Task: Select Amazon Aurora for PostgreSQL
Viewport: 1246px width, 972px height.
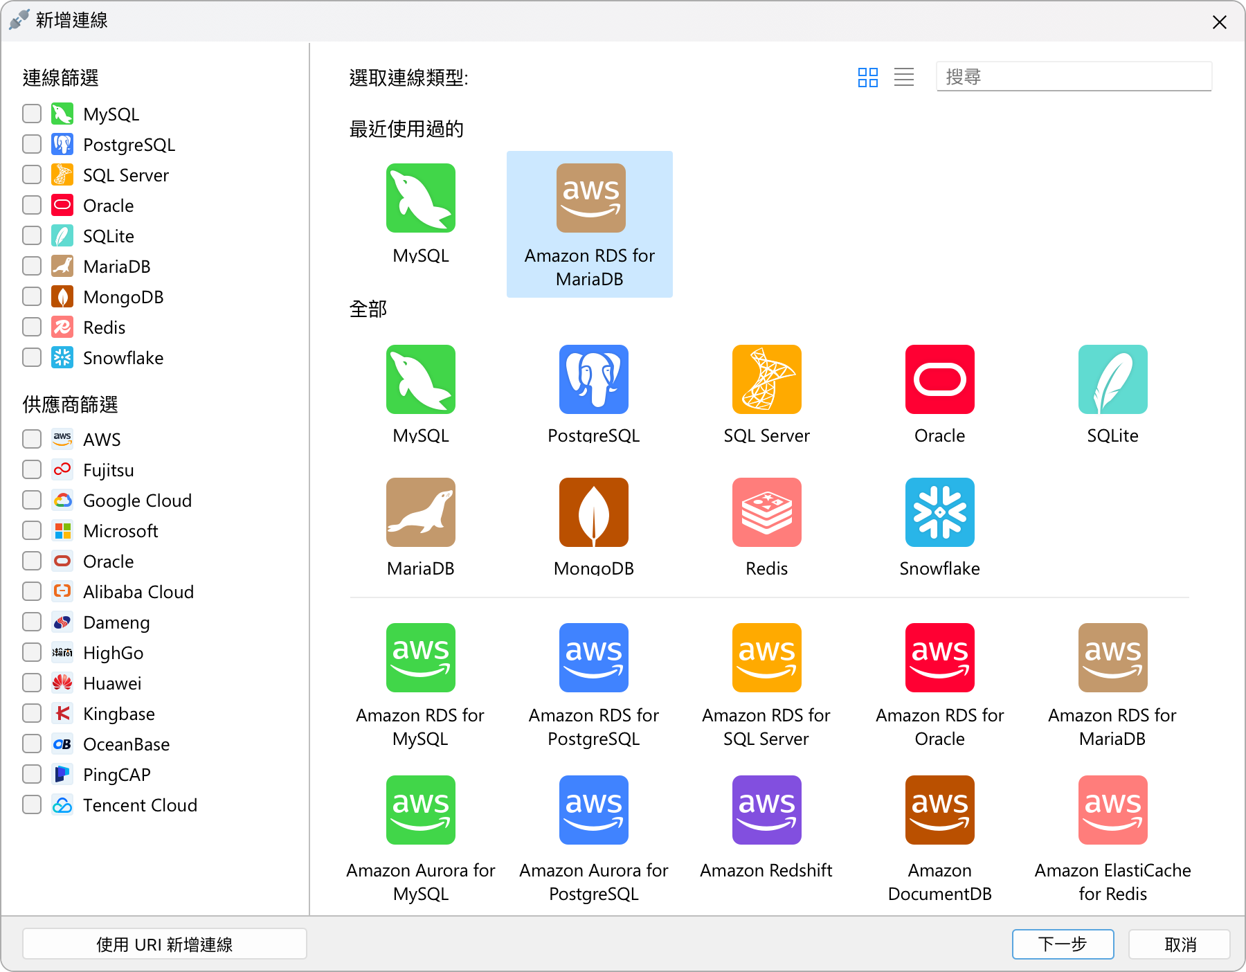Action: (594, 810)
